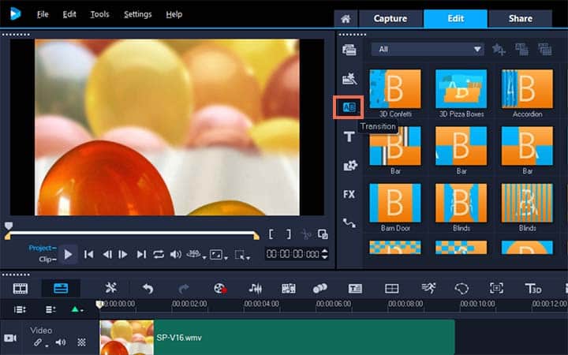Open the FX filter library
Viewport: 568px width, 355px height.
[349, 194]
